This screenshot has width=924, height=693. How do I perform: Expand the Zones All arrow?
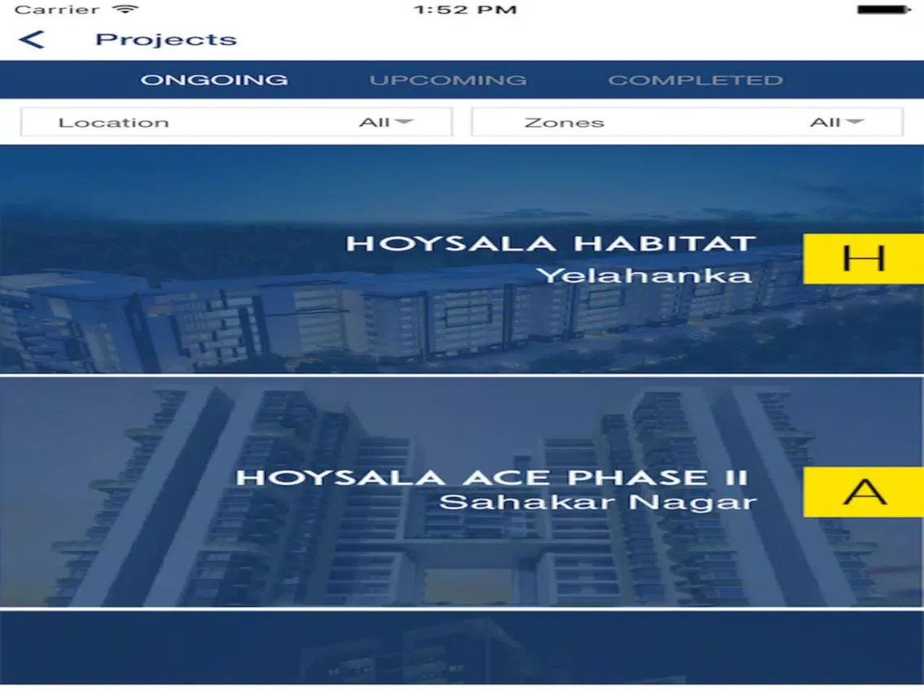854,121
